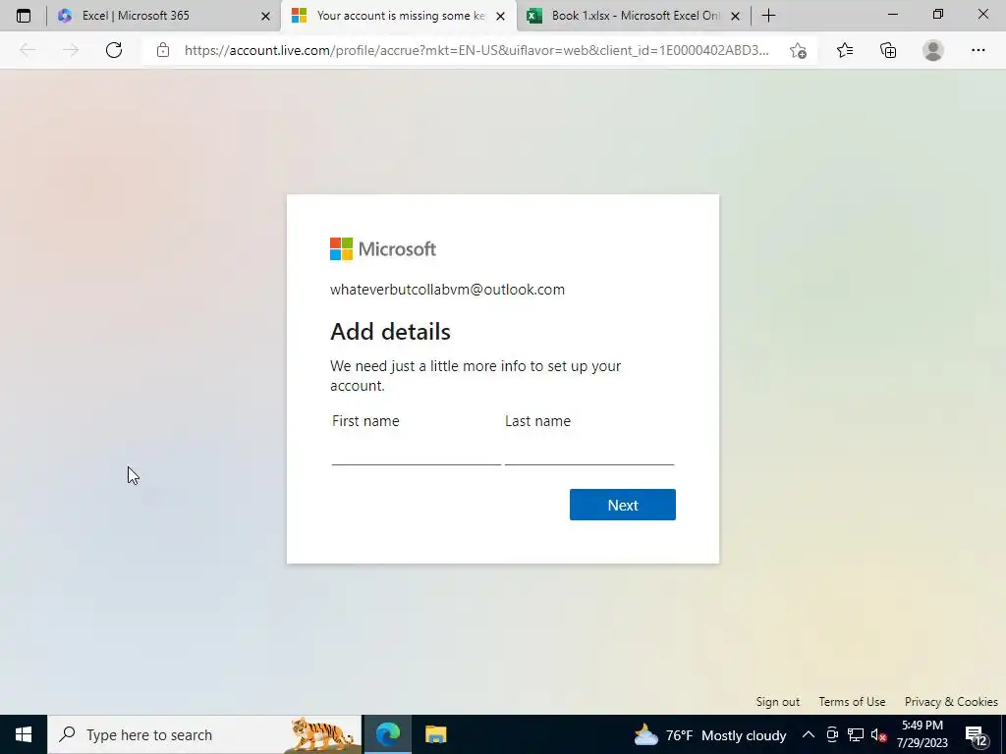The image size is (1006, 754).
Task: Open Terms of Use link
Action: [x=852, y=701]
